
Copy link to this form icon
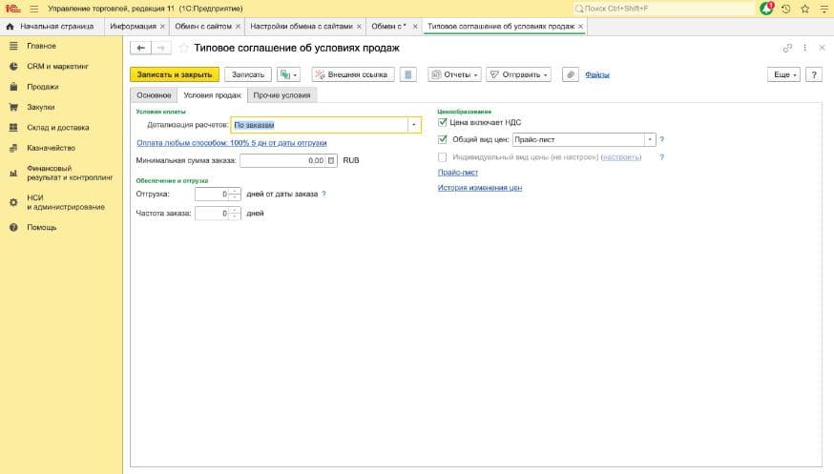point(788,48)
